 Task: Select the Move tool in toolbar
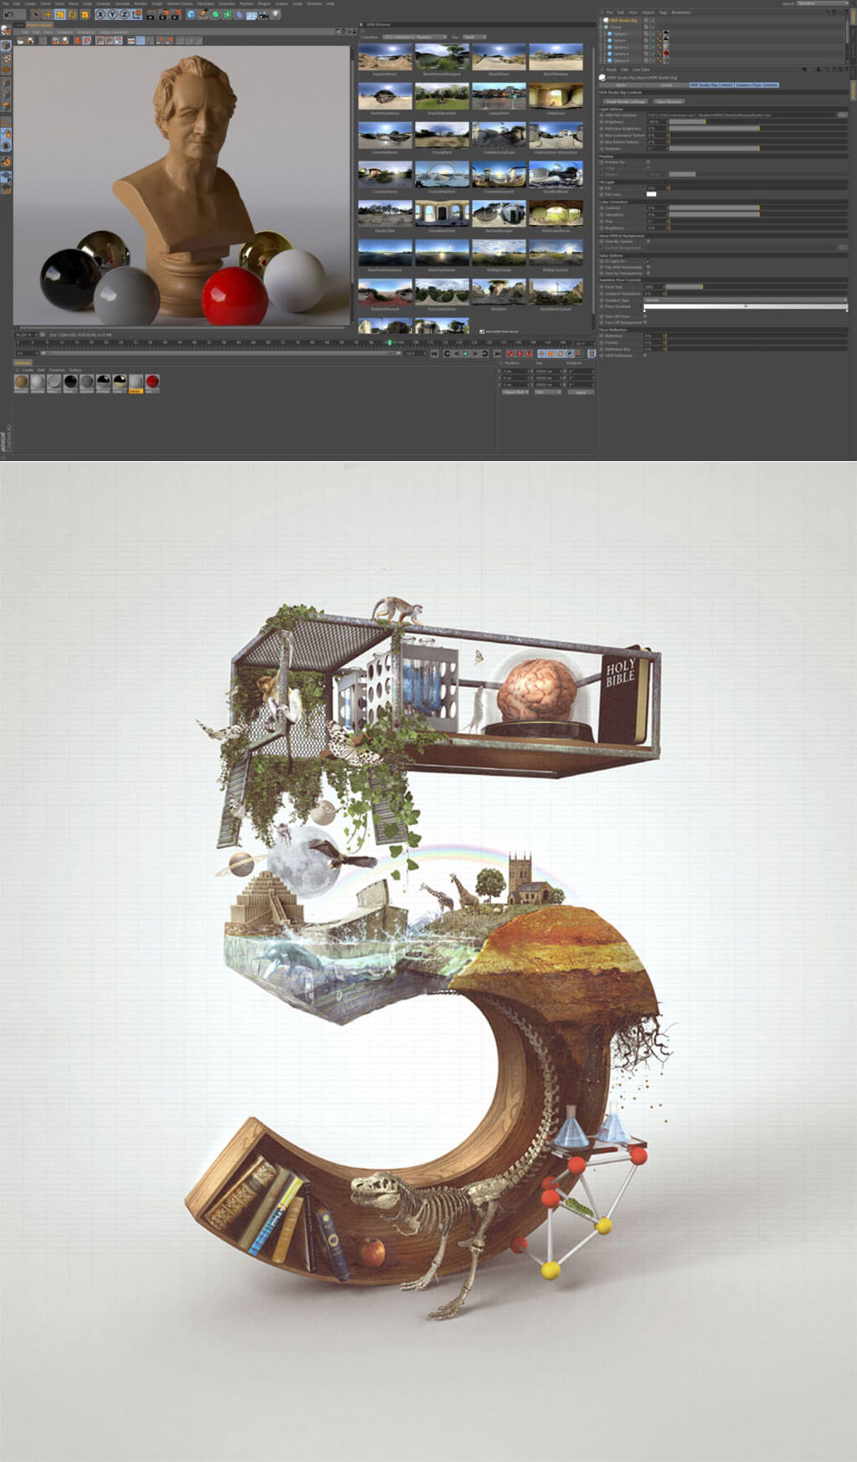click(47, 14)
